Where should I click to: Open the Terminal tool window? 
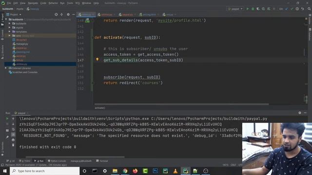coord(102,161)
